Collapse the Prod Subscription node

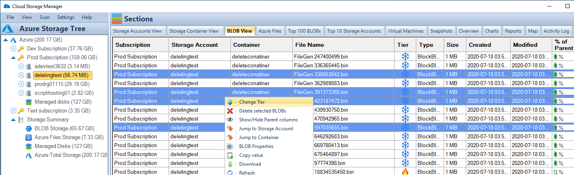[13, 58]
